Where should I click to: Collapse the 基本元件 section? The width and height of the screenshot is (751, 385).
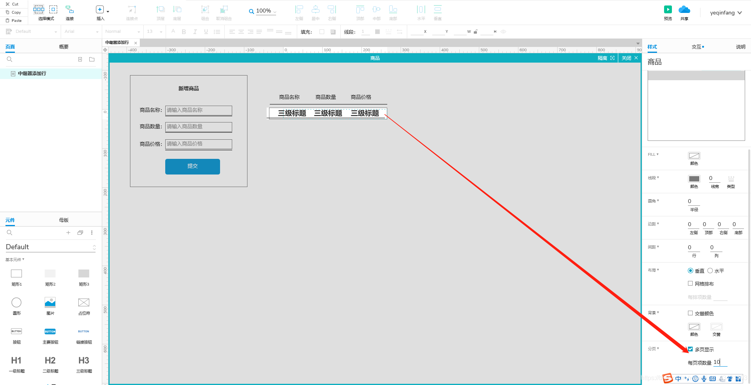pyautogui.click(x=15, y=259)
